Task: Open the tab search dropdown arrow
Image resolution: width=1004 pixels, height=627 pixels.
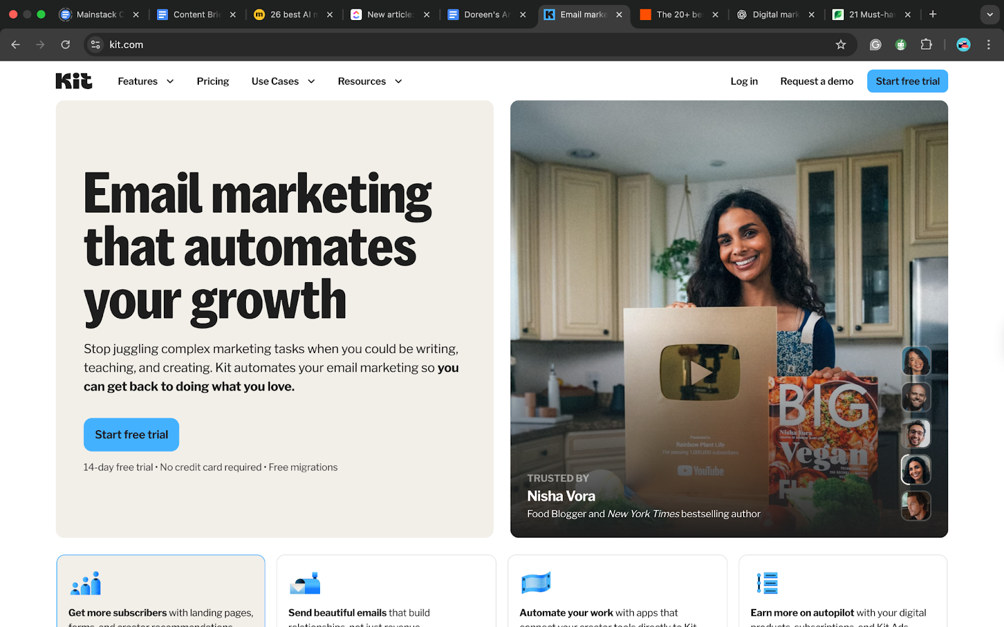Action: point(990,14)
